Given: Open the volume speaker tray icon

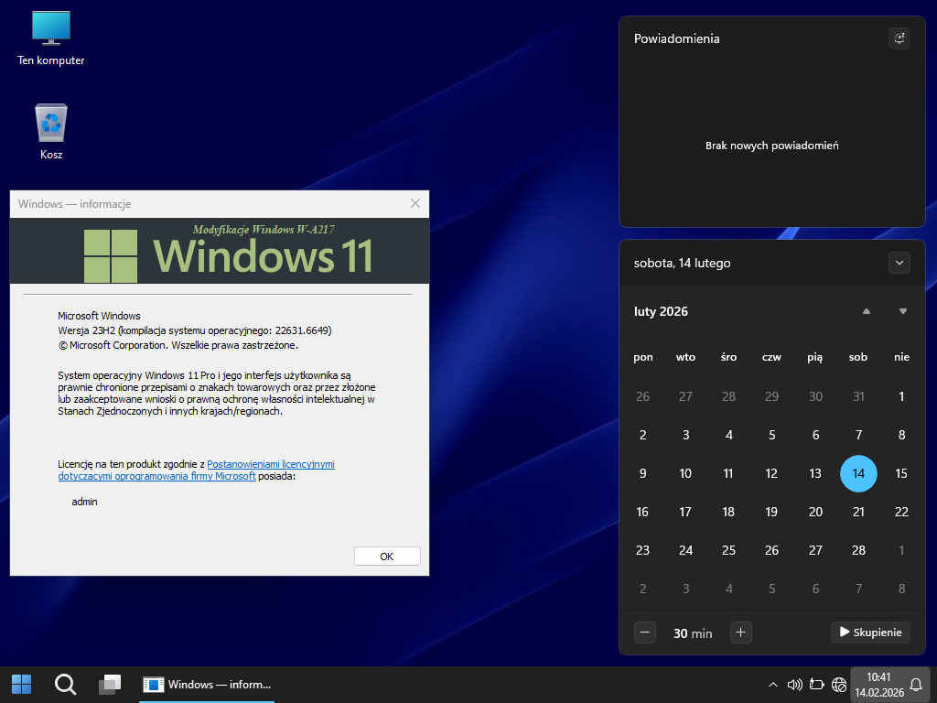Looking at the screenshot, I should coord(794,684).
